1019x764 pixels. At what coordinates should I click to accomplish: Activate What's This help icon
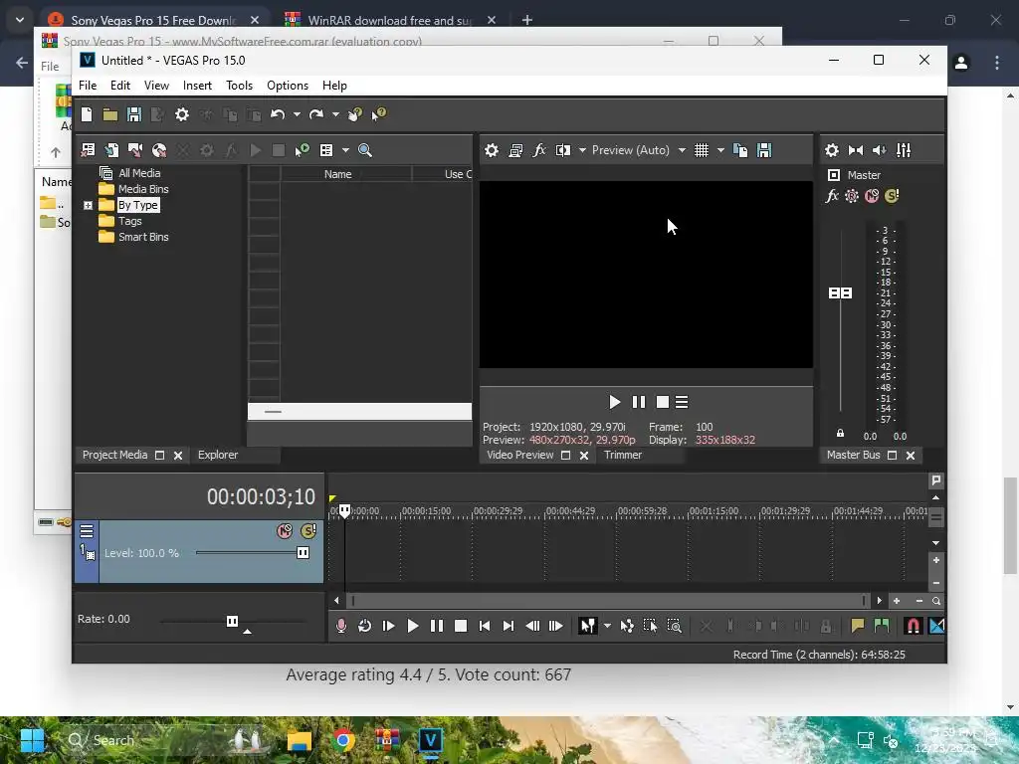[x=379, y=115]
